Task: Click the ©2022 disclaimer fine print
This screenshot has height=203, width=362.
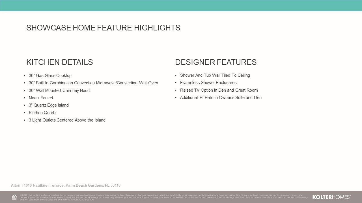Action: tap(164, 197)
